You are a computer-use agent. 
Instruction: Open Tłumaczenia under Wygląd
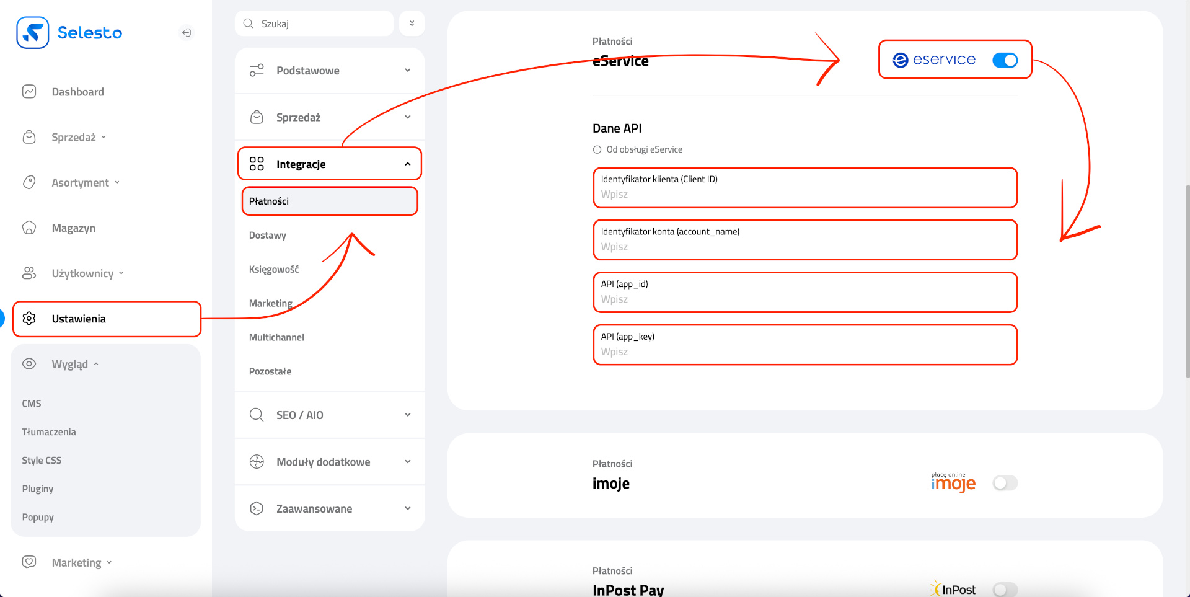coord(49,431)
